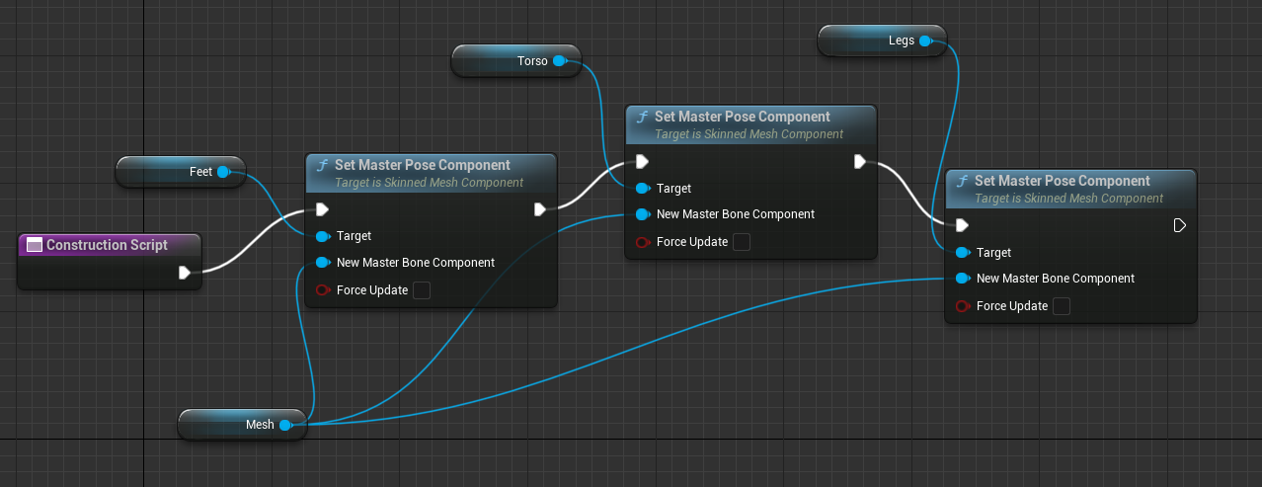Select the Feet variable node
1262x487 pixels.
pyautogui.click(x=180, y=172)
